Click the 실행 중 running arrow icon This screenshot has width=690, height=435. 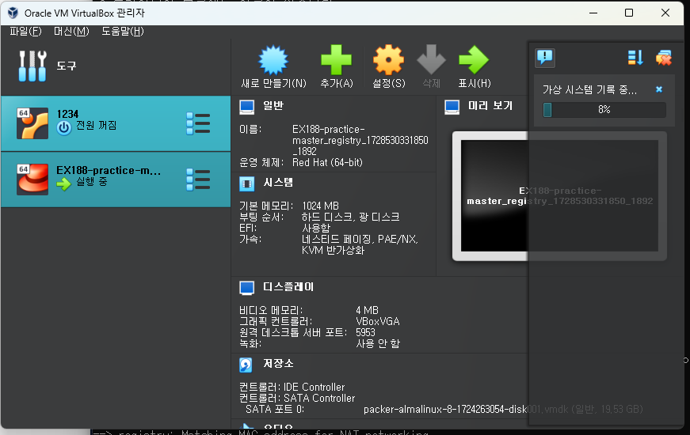[x=64, y=183]
